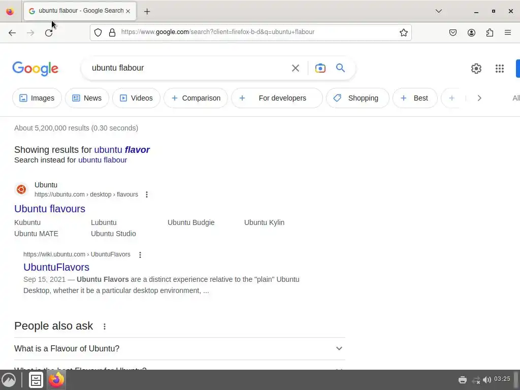Open printer tray icon
This screenshot has height=390, width=520.
pos(462,380)
